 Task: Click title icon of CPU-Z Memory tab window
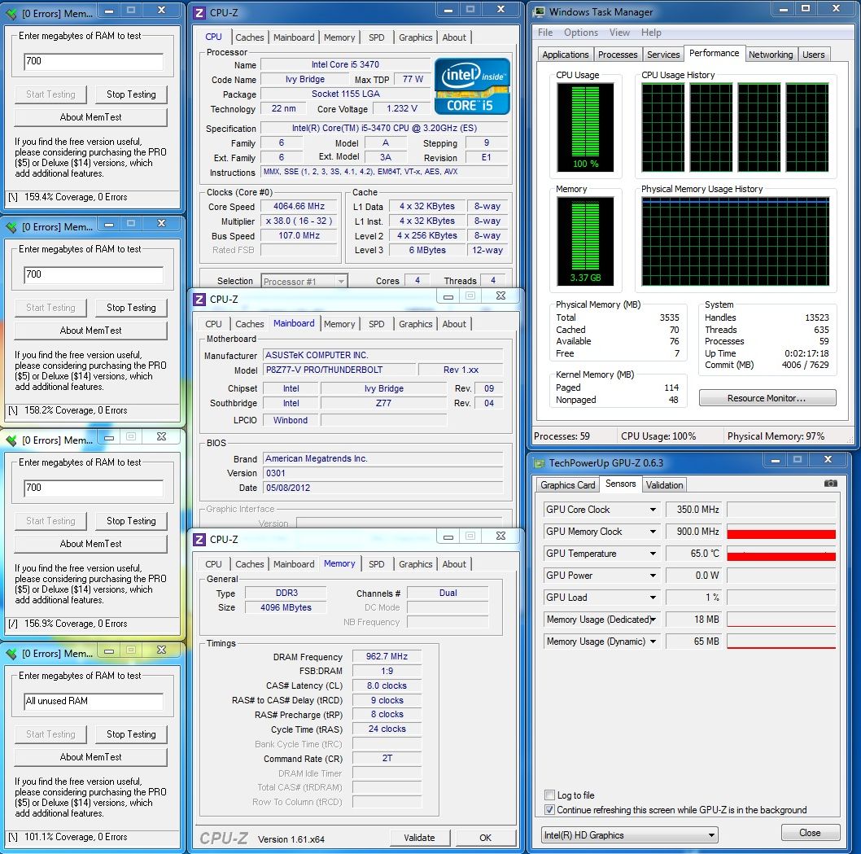pos(199,539)
